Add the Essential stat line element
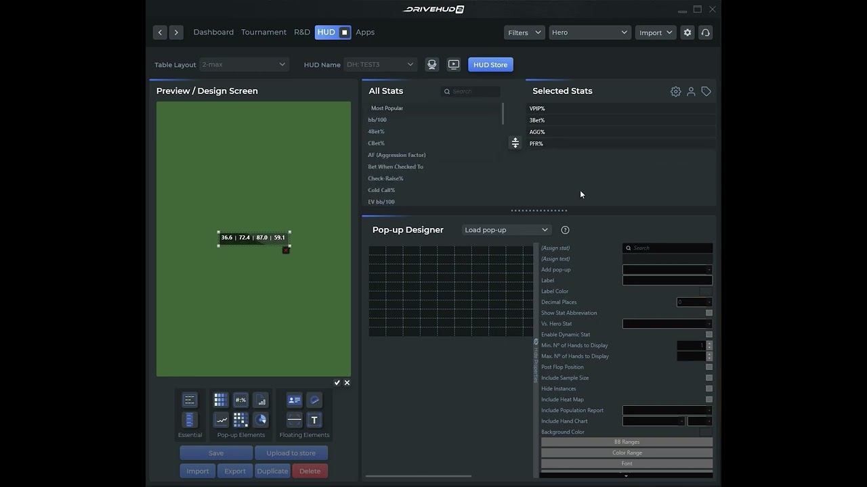 click(190, 400)
